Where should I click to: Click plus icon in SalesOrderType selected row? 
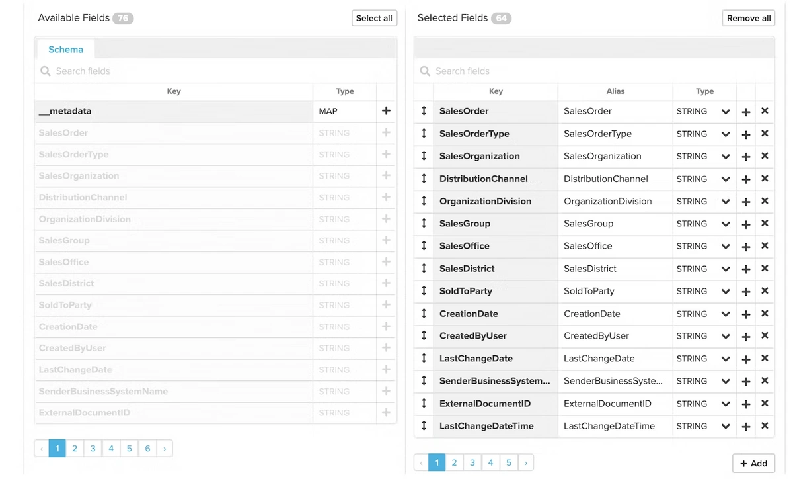pyautogui.click(x=746, y=134)
